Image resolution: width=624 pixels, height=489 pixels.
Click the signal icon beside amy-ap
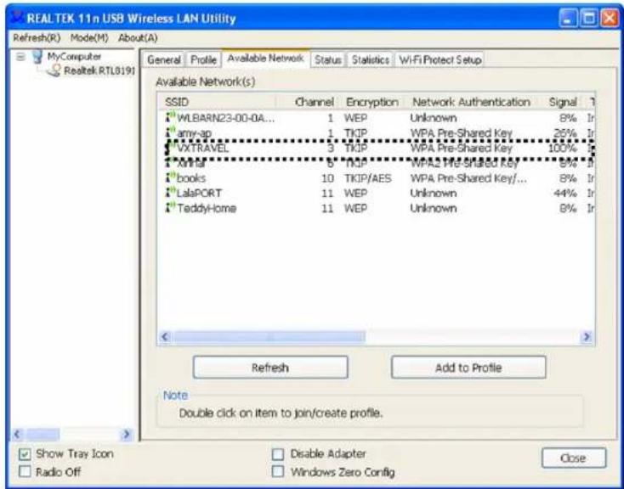click(171, 132)
